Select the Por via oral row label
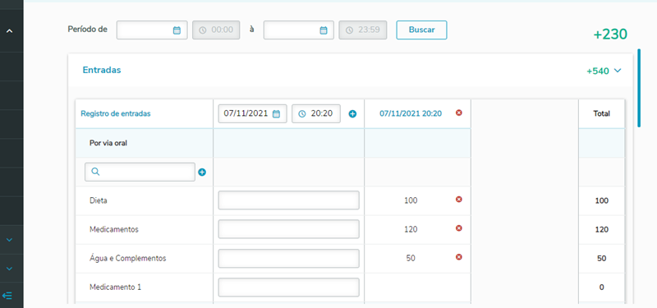This screenshot has width=657, height=308. pos(108,143)
